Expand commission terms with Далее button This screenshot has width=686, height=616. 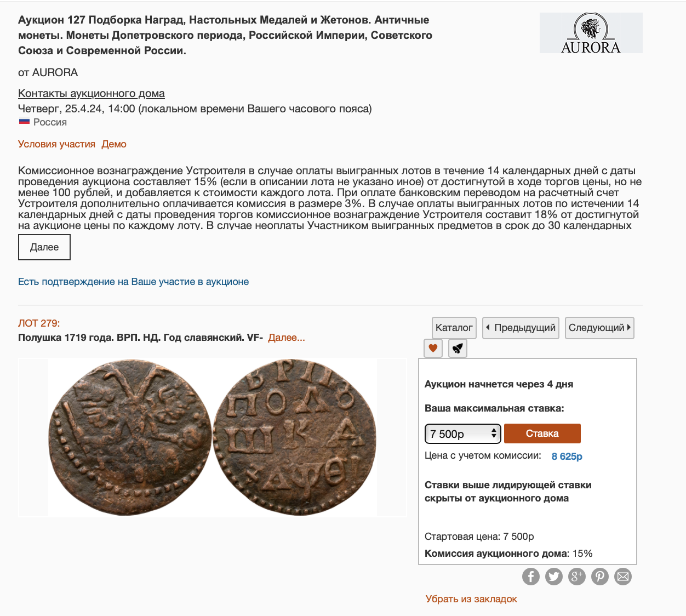pos(44,247)
